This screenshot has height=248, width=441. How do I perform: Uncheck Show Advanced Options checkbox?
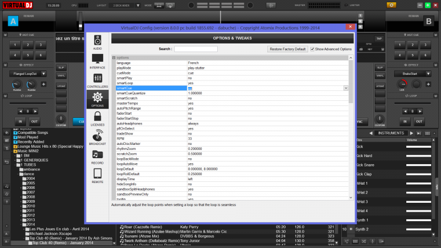313,49
